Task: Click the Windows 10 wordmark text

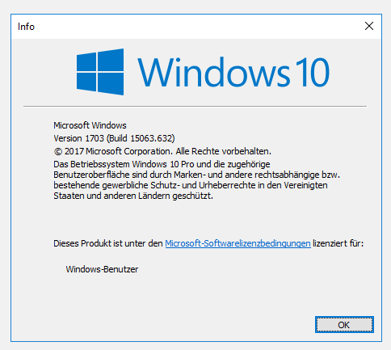Action: [233, 72]
